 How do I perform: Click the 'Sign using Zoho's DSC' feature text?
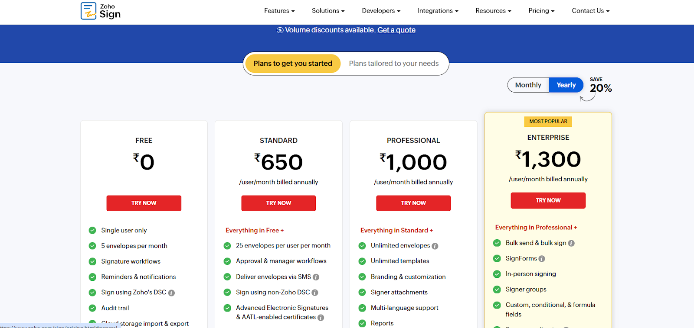[134, 293]
